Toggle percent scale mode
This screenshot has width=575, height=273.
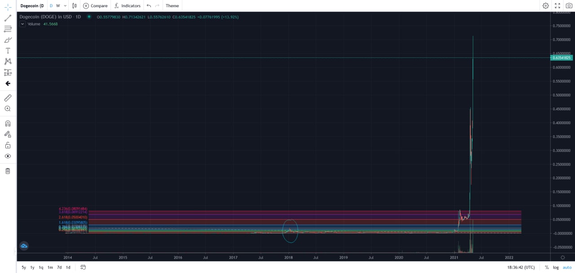[547, 268]
